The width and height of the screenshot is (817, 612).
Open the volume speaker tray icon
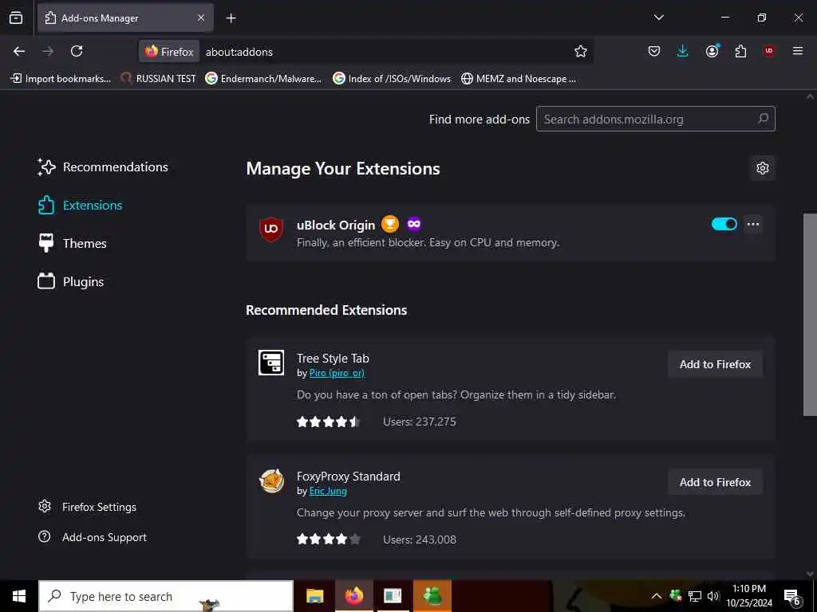point(712,596)
